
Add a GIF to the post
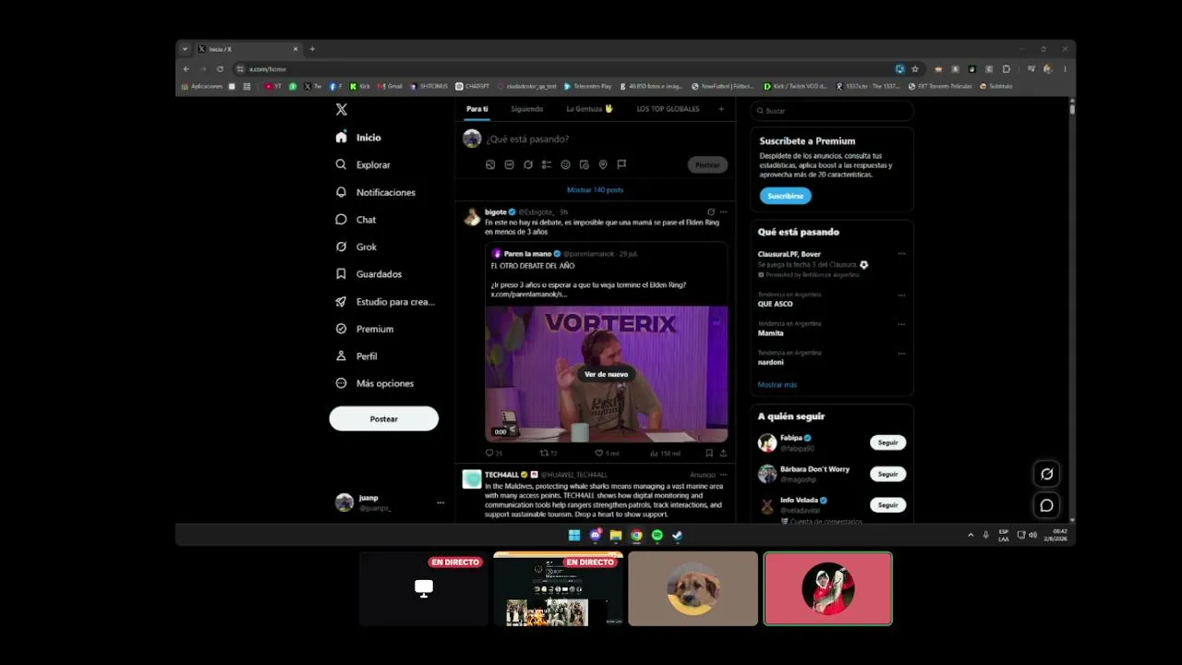(x=509, y=164)
